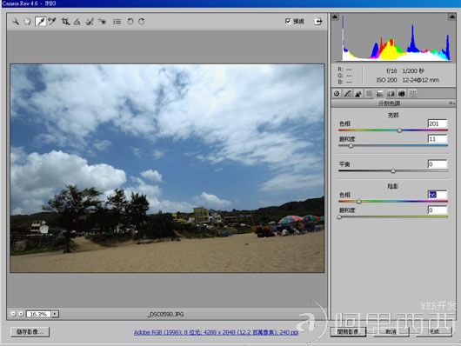This screenshot has height=346, width=461.
Task: Click the highlights hue slider handle
Action: coord(399,130)
